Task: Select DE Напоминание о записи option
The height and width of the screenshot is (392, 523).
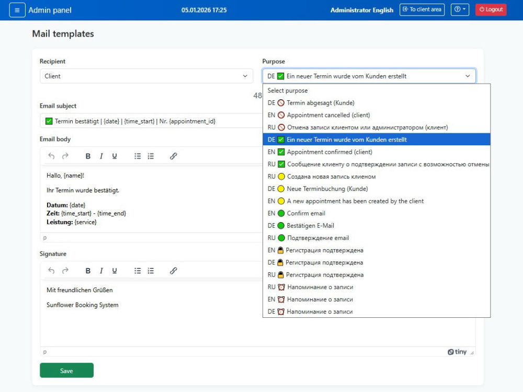Action: click(376, 312)
